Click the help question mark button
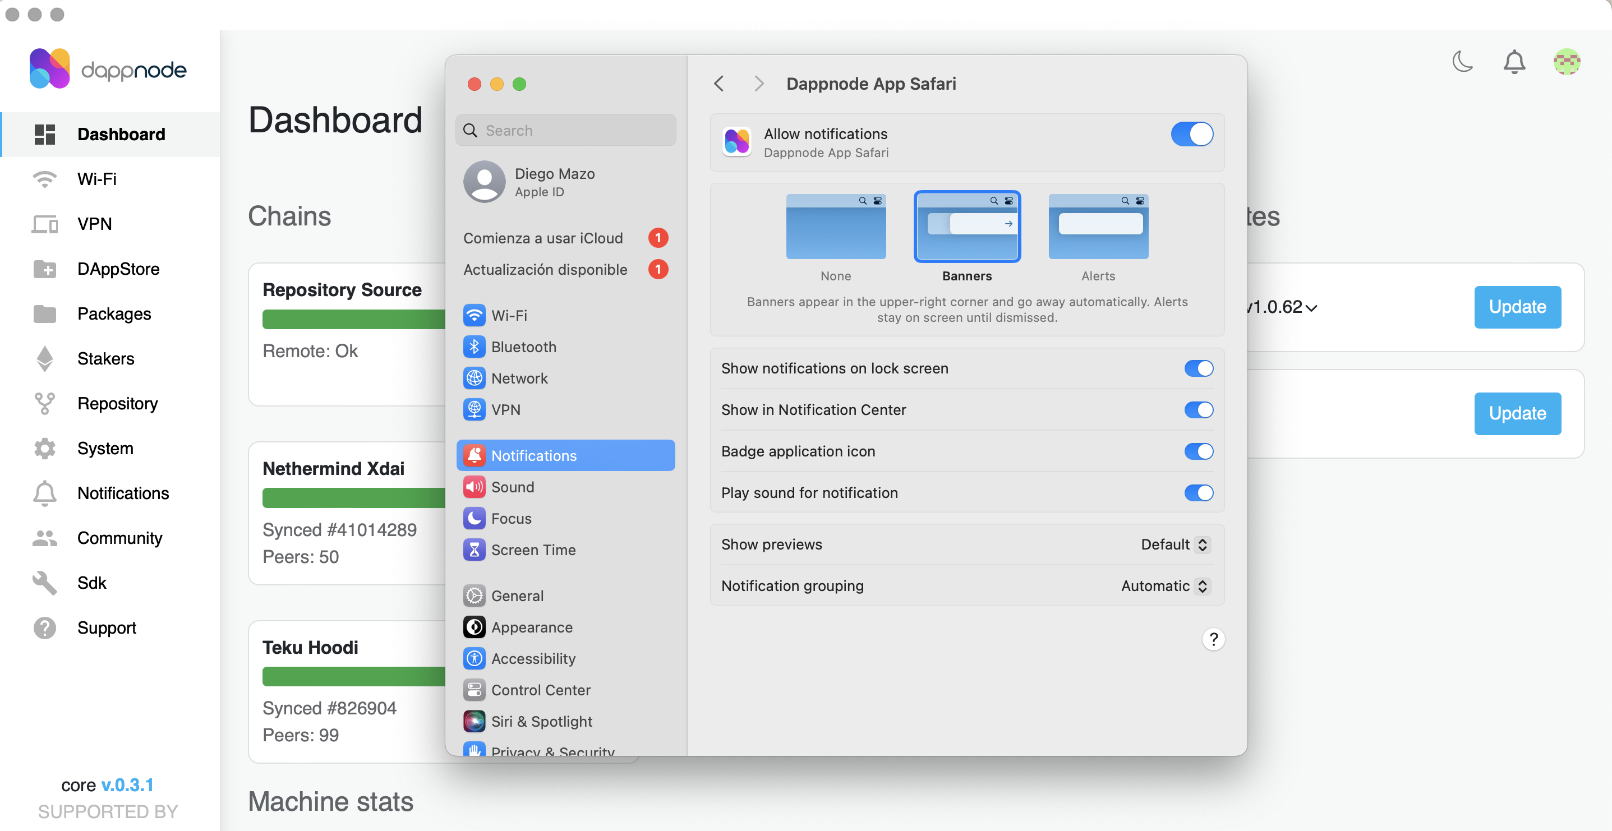Viewport: 1612px width, 831px height. pos(1213,639)
